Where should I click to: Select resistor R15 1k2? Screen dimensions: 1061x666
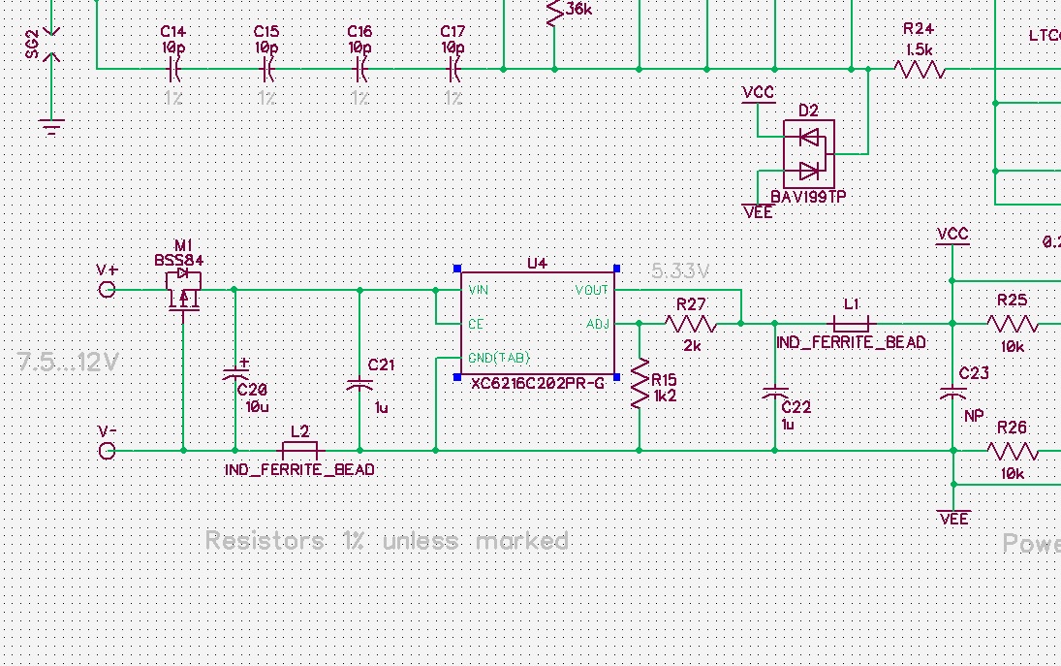coord(640,384)
